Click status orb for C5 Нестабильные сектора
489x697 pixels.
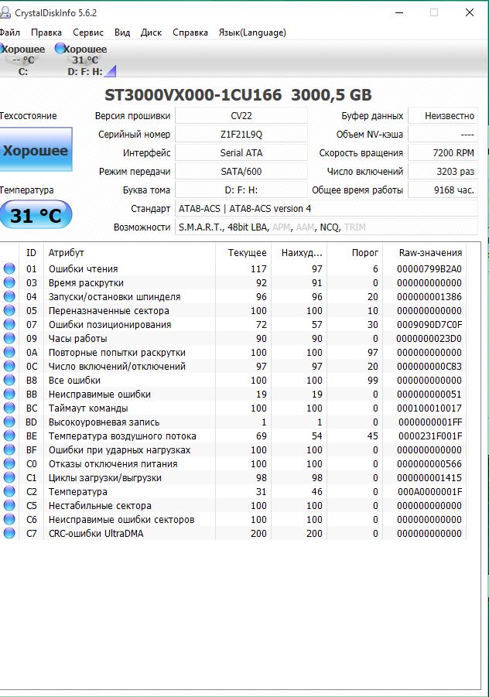(9, 505)
